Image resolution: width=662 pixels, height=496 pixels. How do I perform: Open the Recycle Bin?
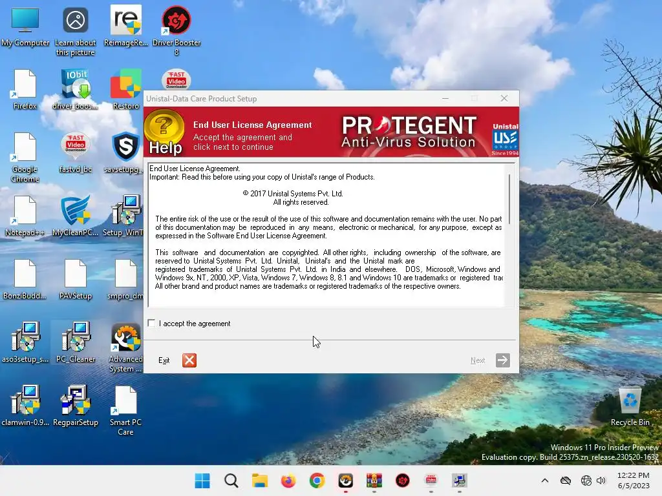(630, 406)
